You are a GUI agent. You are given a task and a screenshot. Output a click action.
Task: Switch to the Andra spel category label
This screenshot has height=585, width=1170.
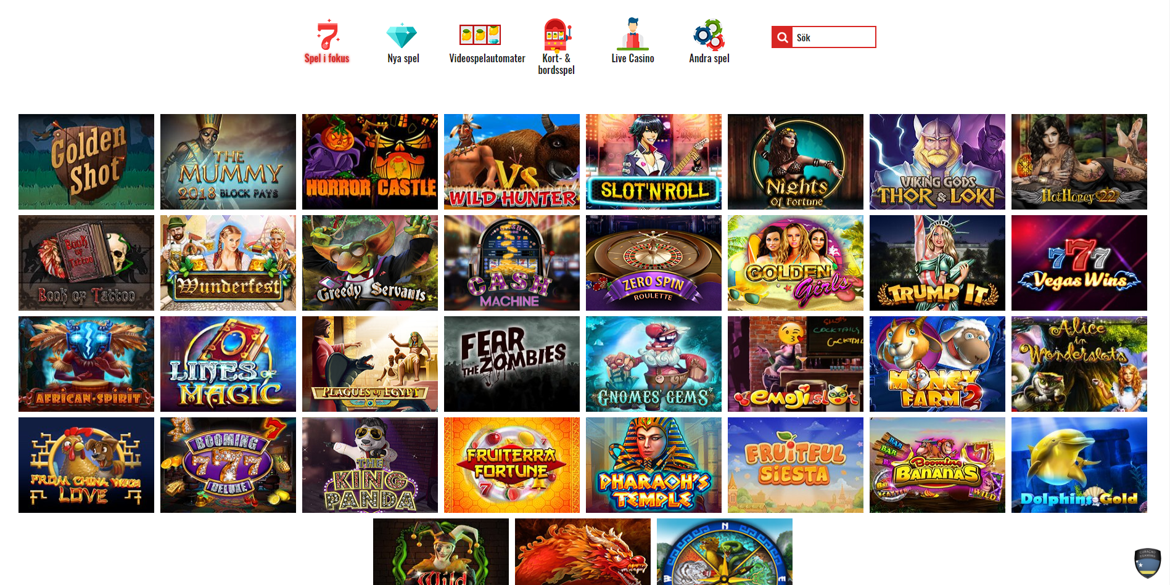coord(709,59)
